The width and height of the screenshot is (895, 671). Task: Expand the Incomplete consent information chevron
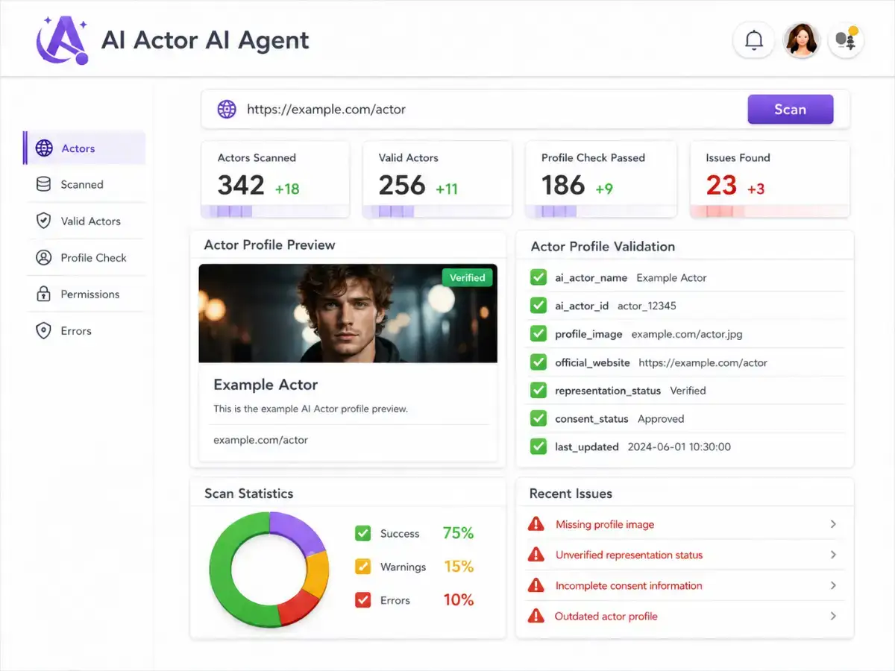(x=833, y=585)
